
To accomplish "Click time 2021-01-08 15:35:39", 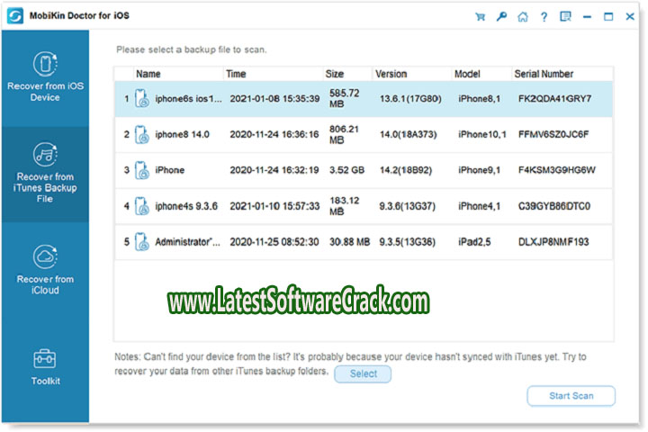I will click(274, 99).
